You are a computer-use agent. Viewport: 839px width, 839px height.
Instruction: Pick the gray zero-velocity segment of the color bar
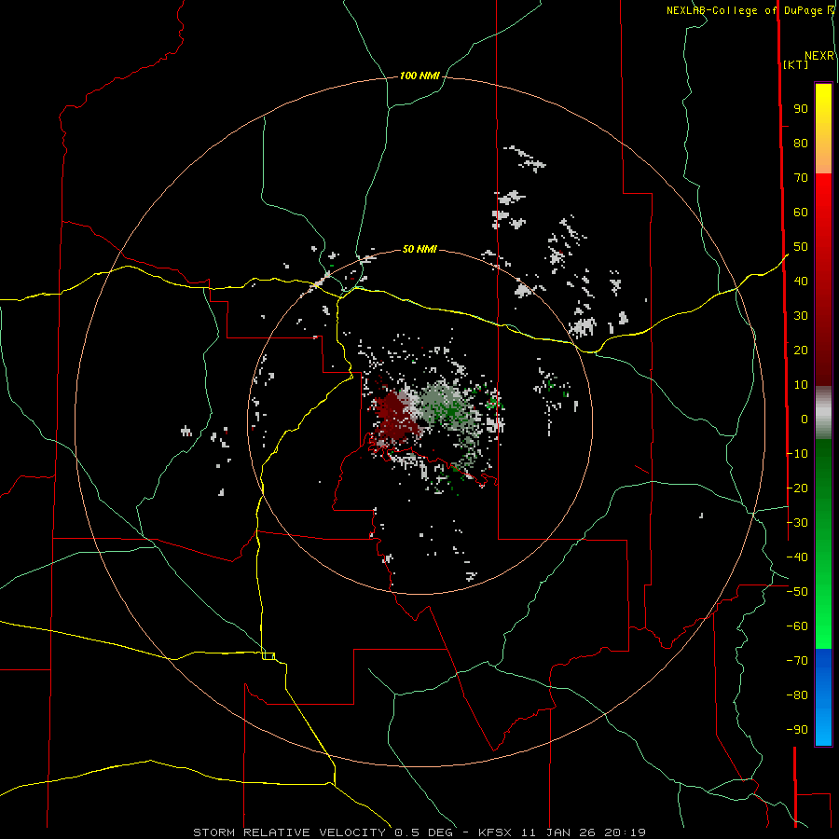(x=823, y=413)
